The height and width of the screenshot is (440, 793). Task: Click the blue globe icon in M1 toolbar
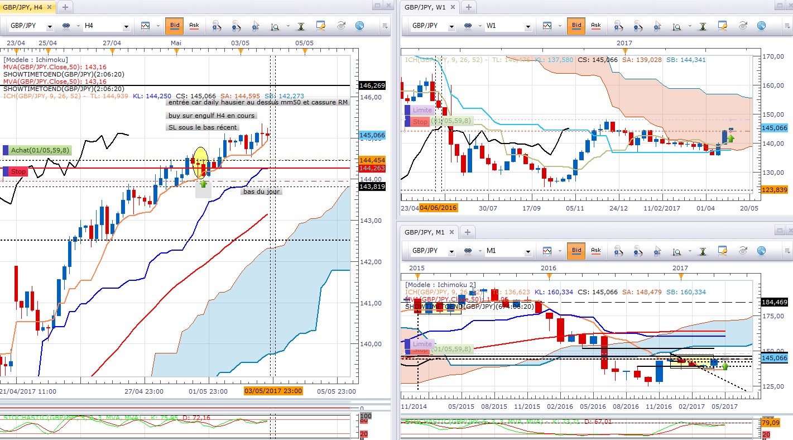tap(761, 251)
